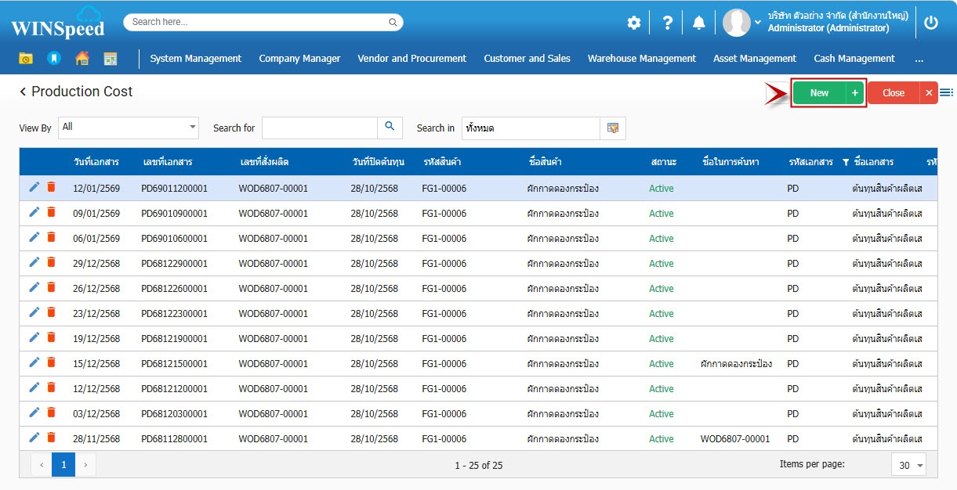Open the Items per page dropdown

coord(909,465)
